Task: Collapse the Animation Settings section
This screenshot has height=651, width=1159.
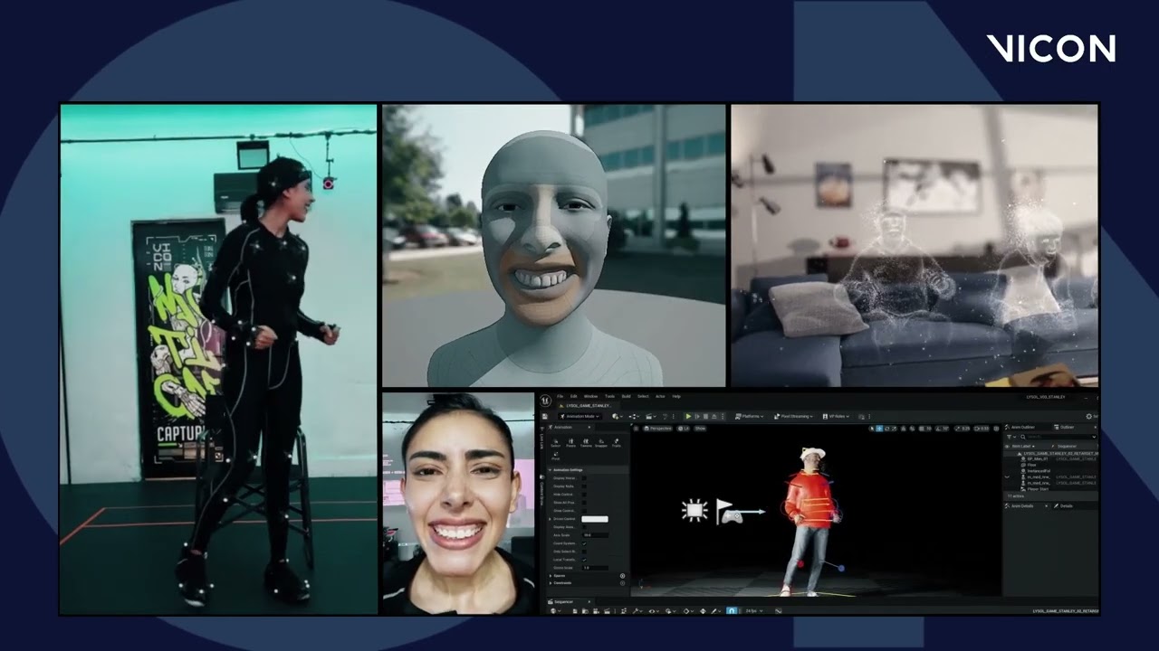Action: tap(550, 470)
